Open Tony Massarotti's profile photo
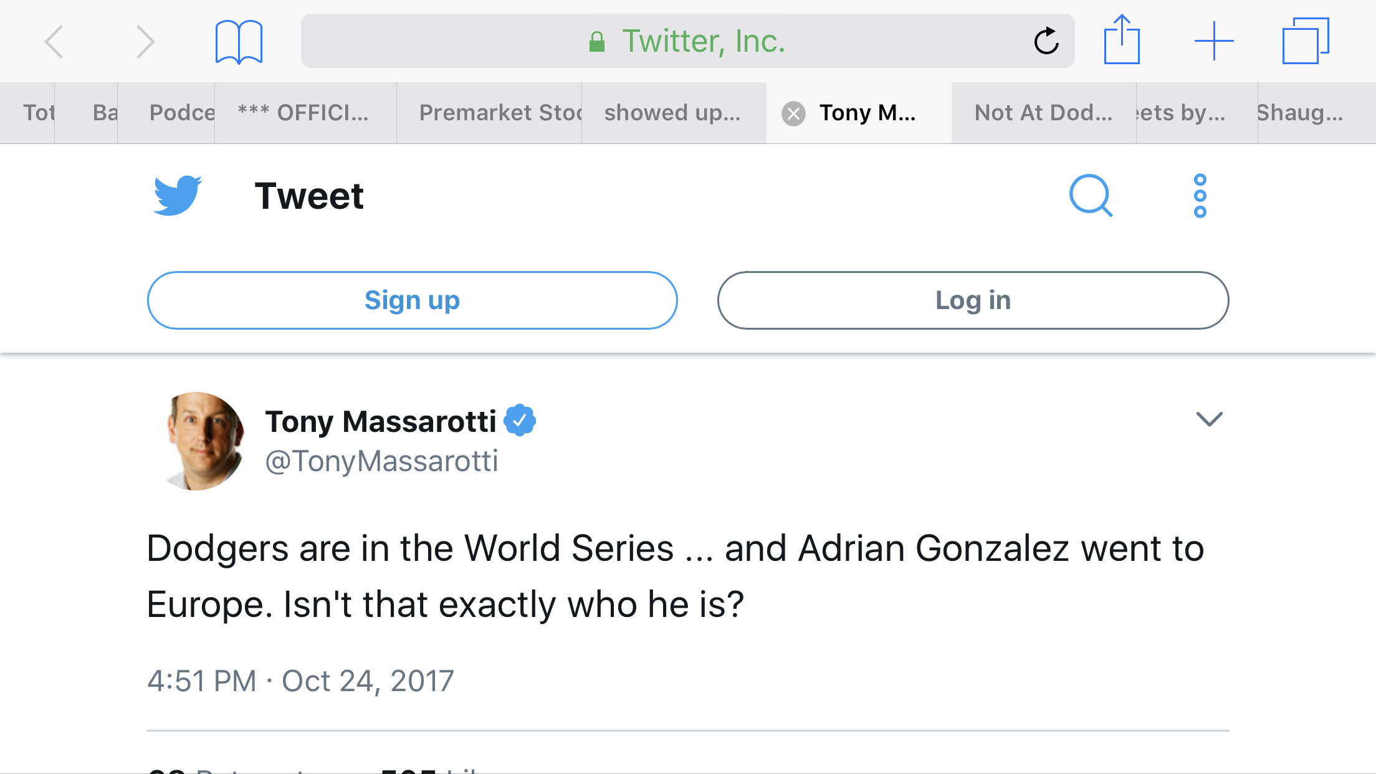The width and height of the screenshot is (1376, 774). point(204,441)
